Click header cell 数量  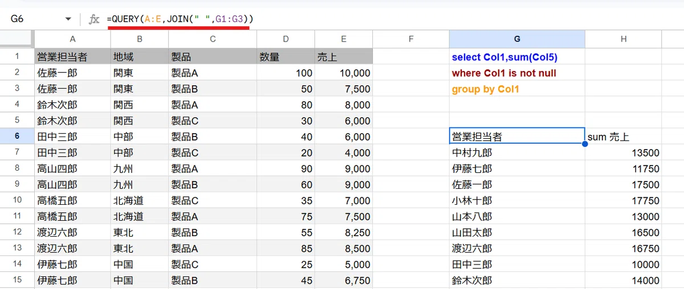click(286, 57)
